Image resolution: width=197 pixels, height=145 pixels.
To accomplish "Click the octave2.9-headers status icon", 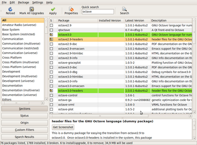I will coord(51,39).
